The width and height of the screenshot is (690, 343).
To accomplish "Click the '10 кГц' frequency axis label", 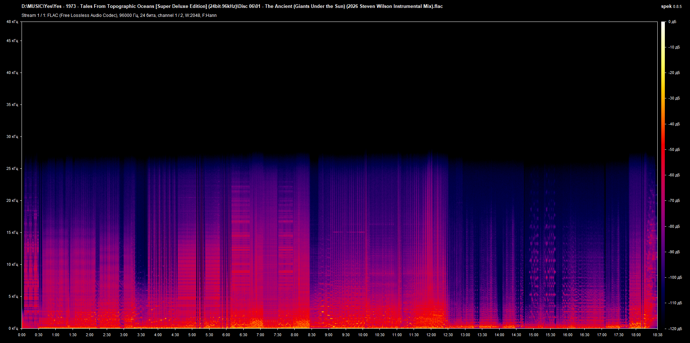I will tap(12, 265).
